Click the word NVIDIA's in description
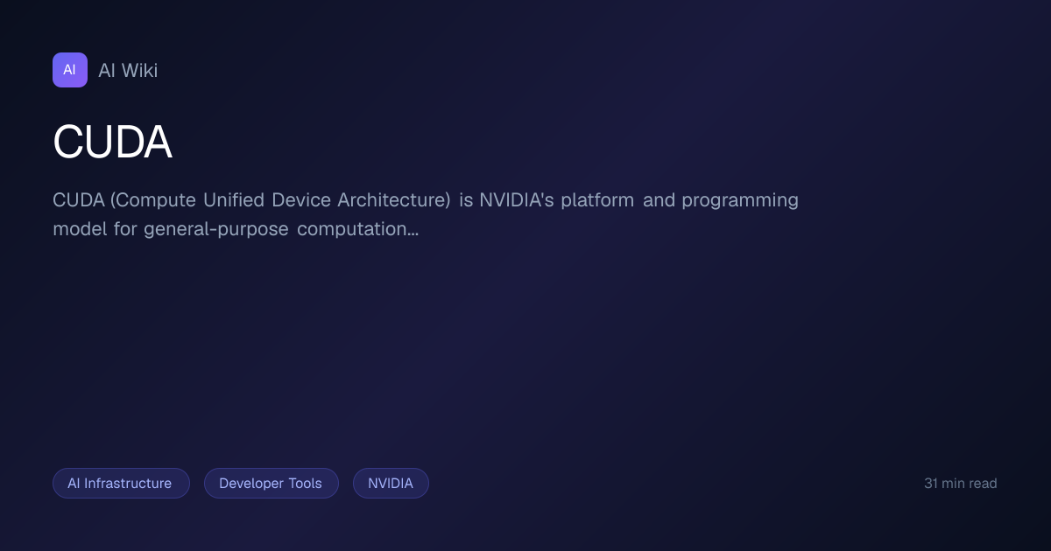Screen dimensions: 1051x551 click(517, 200)
